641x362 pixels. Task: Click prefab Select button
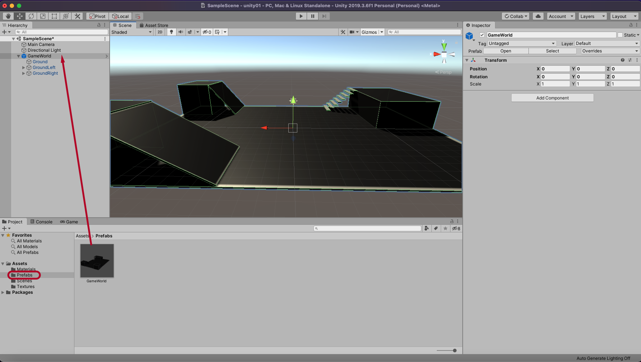553,51
